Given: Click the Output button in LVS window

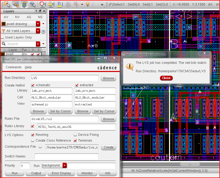Looking at the screenshot, I should coord(36,173).
